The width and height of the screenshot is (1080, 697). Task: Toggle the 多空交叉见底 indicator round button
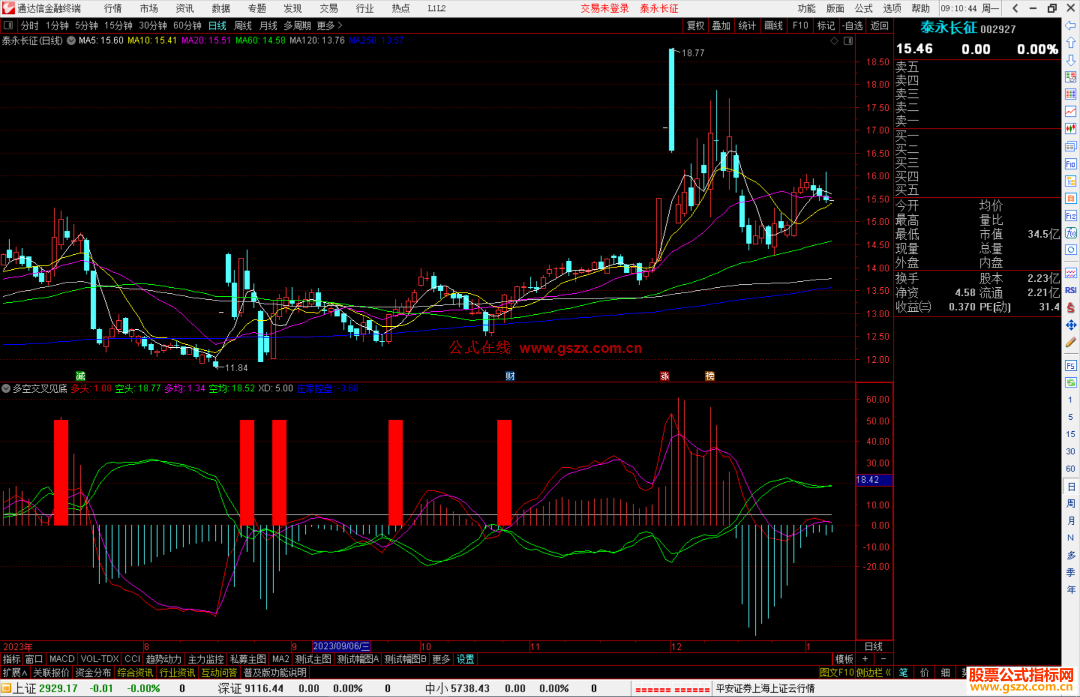(6, 388)
